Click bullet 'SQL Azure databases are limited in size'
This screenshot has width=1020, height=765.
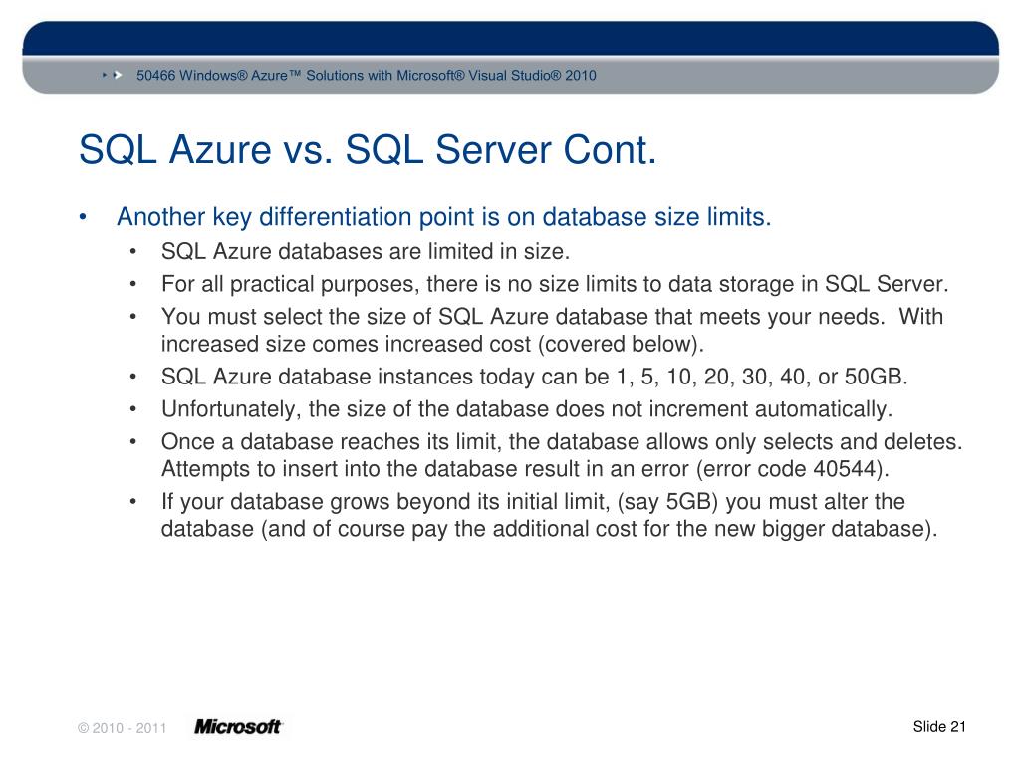(x=366, y=252)
